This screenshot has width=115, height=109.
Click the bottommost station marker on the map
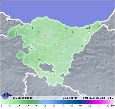[x=56, y=94]
